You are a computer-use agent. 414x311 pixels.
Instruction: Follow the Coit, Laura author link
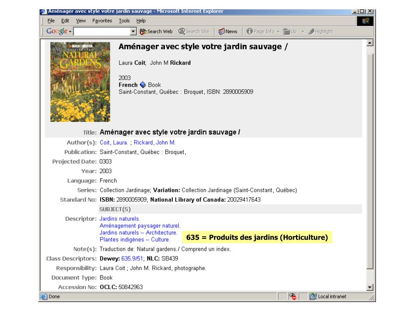(114, 143)
